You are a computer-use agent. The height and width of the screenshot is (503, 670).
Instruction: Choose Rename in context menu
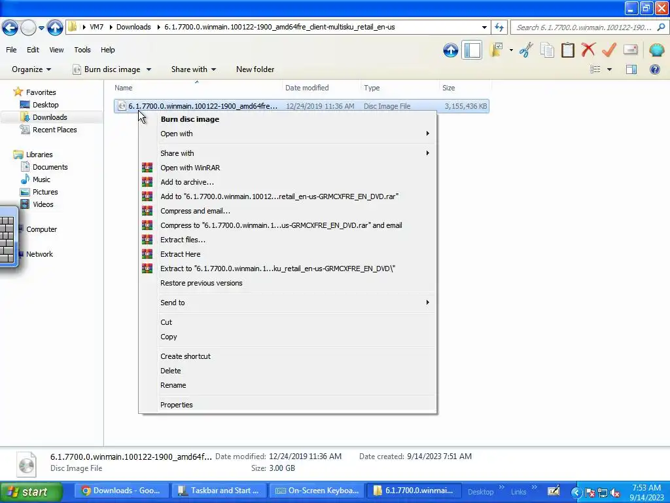point(288,385)
